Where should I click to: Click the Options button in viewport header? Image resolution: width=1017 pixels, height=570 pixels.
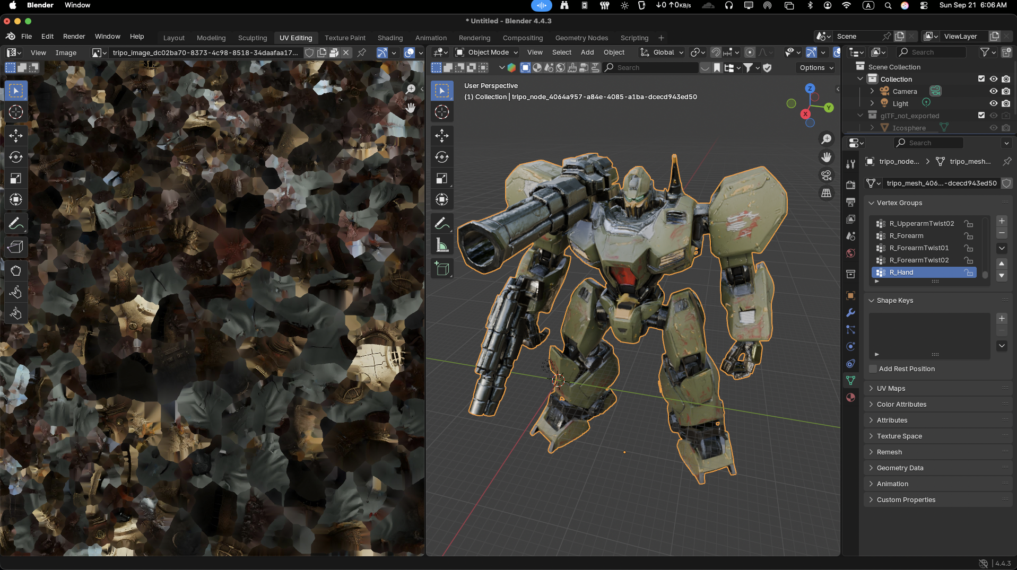pyautogui.click(x=816, y=68)
